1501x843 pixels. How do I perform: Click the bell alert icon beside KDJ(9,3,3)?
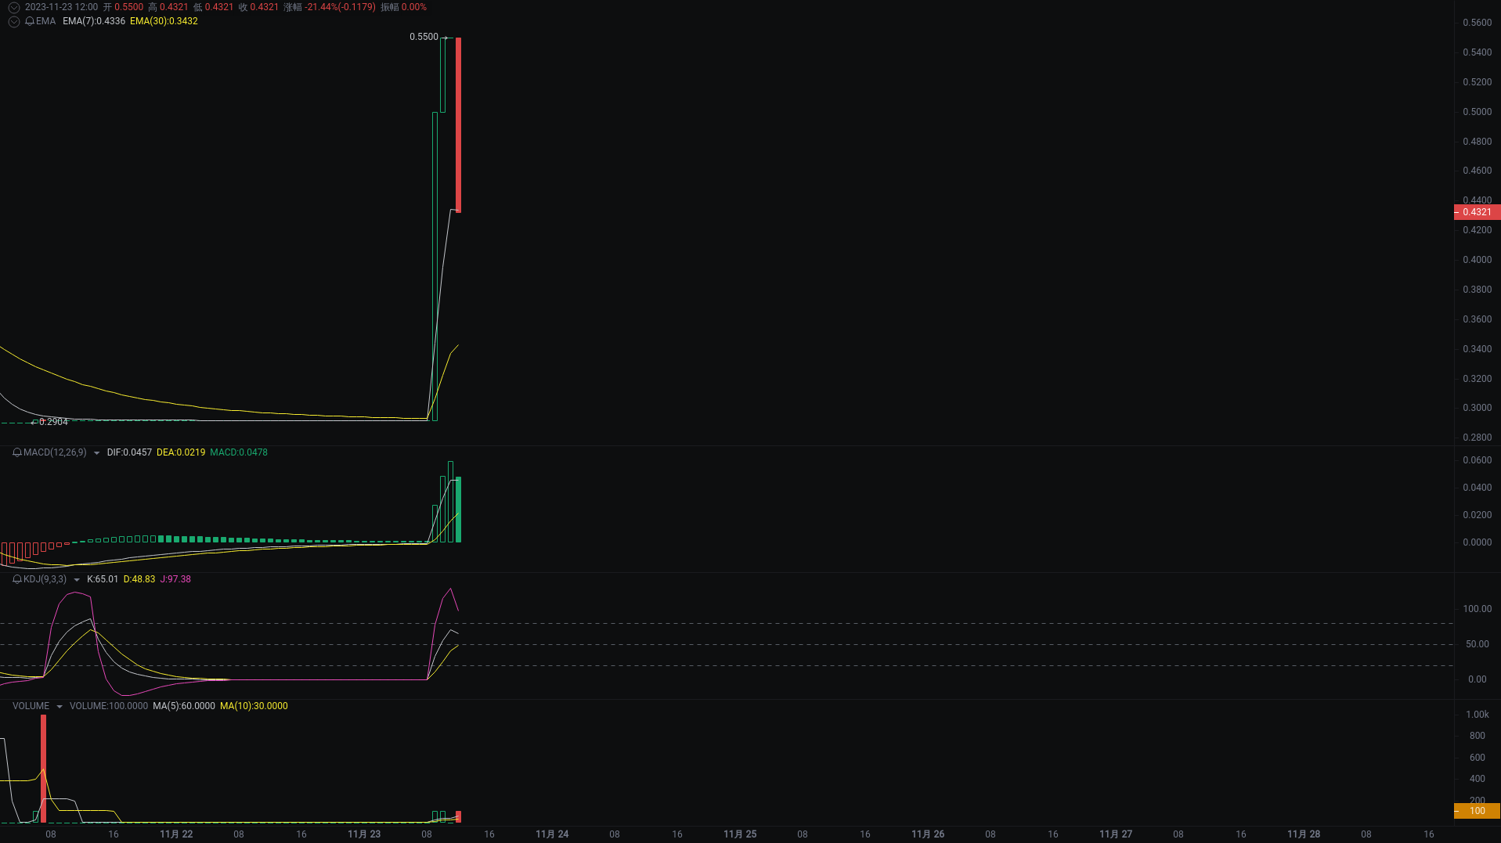(x=16, y=579)
